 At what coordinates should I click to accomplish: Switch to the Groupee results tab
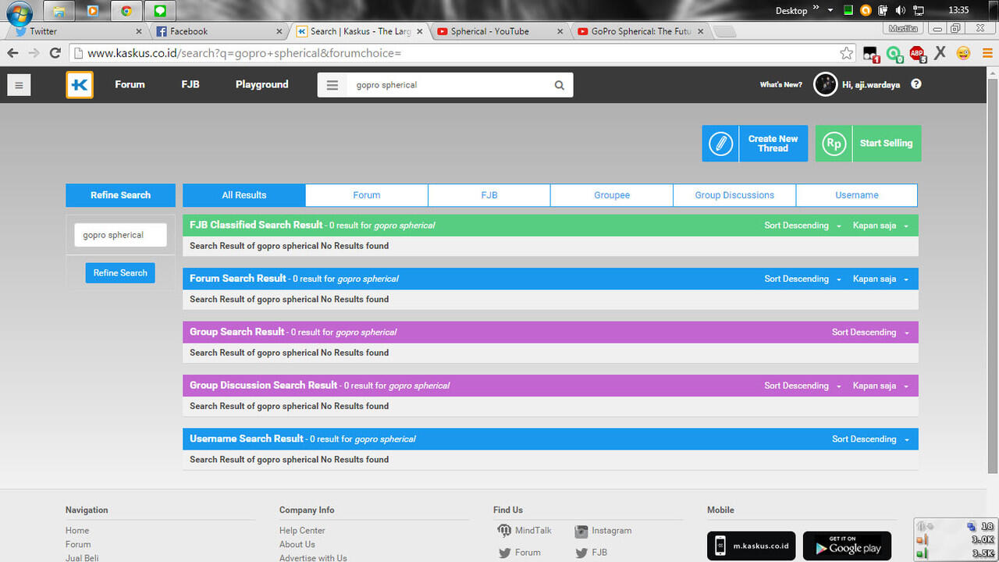click(612, 195)
